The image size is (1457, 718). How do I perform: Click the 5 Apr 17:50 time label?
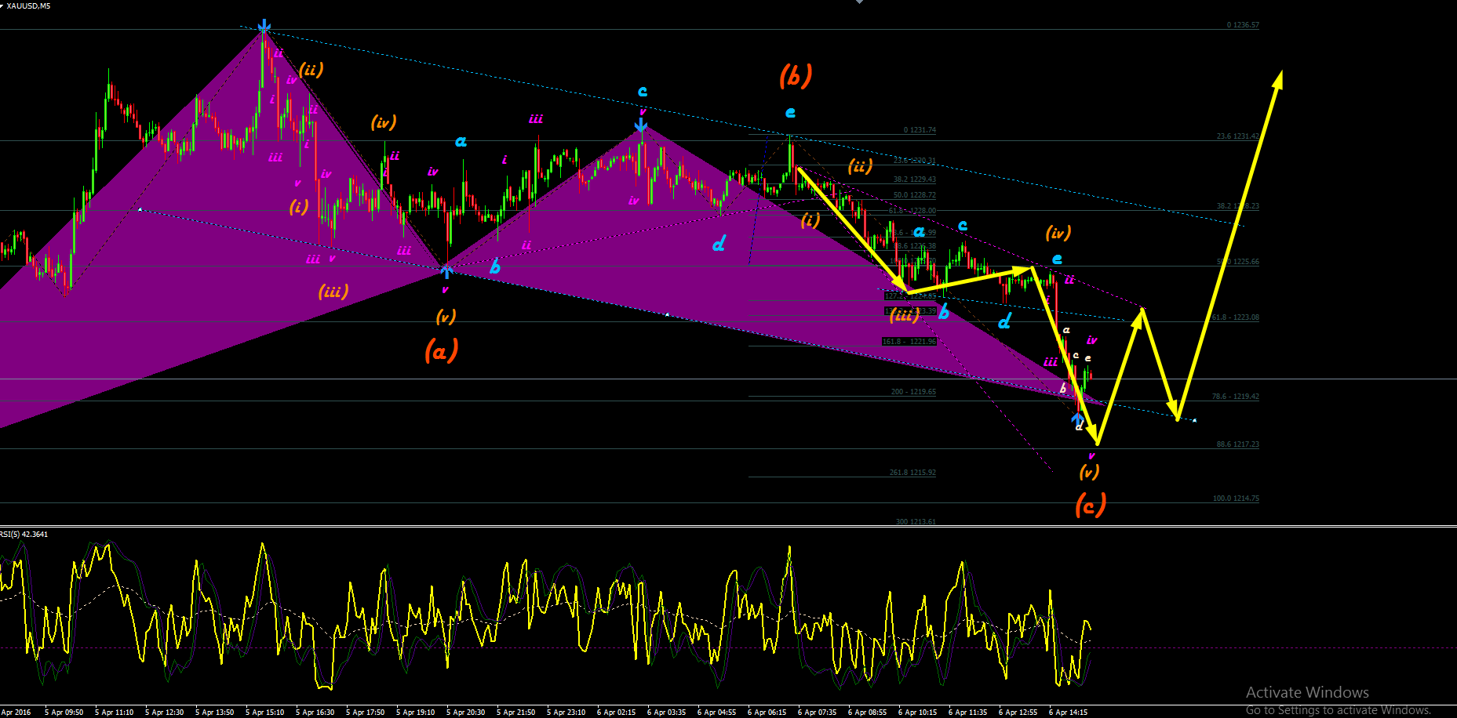click(x=366, y=713)
